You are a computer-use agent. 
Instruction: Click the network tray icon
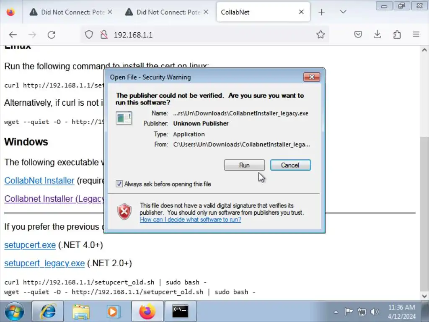[x=362, y=312]
